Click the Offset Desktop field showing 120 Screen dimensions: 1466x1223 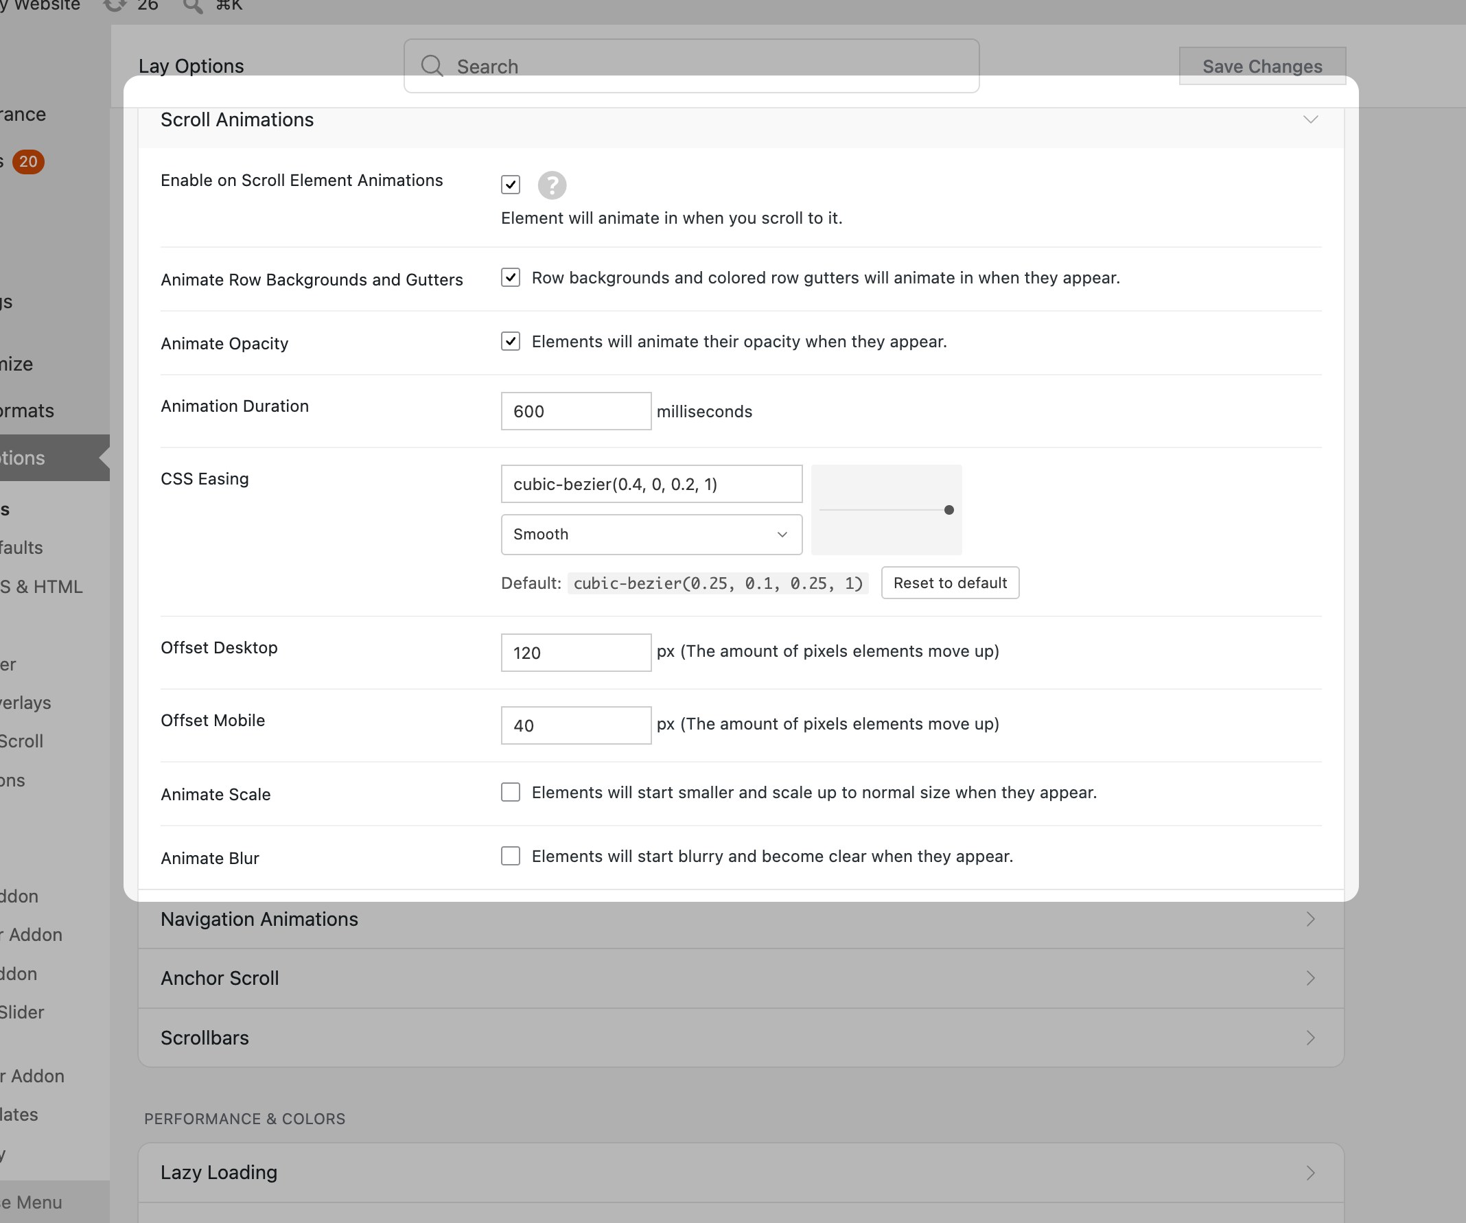[x=576, y=653]
